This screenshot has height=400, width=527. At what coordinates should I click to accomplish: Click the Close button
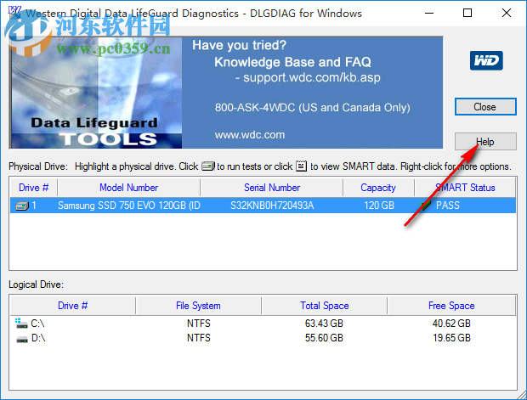[x=485, y=107]
